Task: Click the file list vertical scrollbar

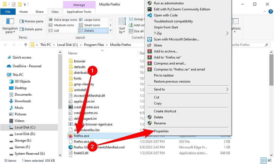Action: [x=271, y=104]
